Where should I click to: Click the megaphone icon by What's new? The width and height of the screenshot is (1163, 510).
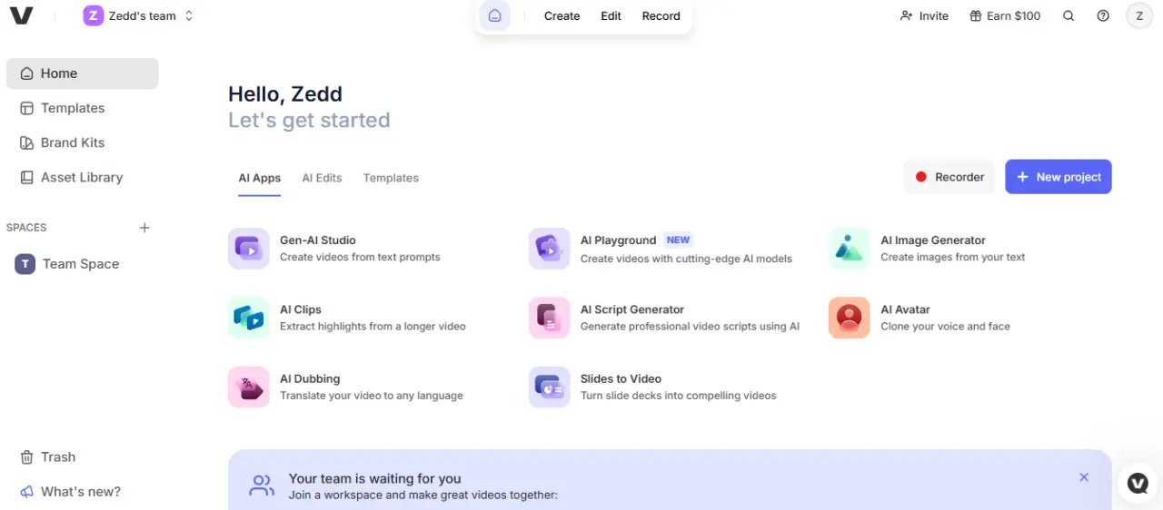tap(27, 492)
